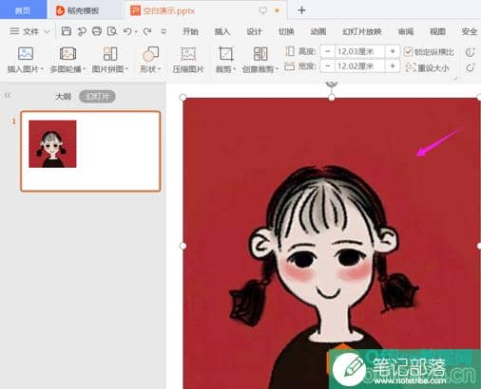Click the Save icon in quick access toolbar

(67, 31)
